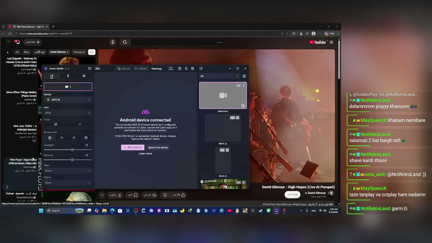The width and height of the screenshot is (432, 243).
Task: Click the YouTube search magnifier icon
Action: point(125,42)
